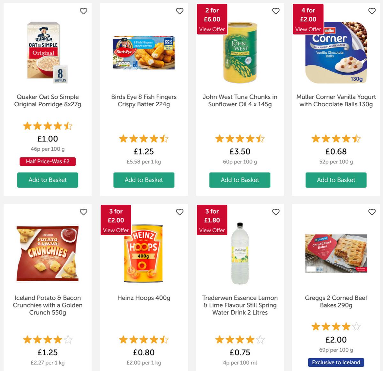The image size is (383, 371).
Task: Open the 2 for £6.00 tuna offer
Action: (212, 29)
